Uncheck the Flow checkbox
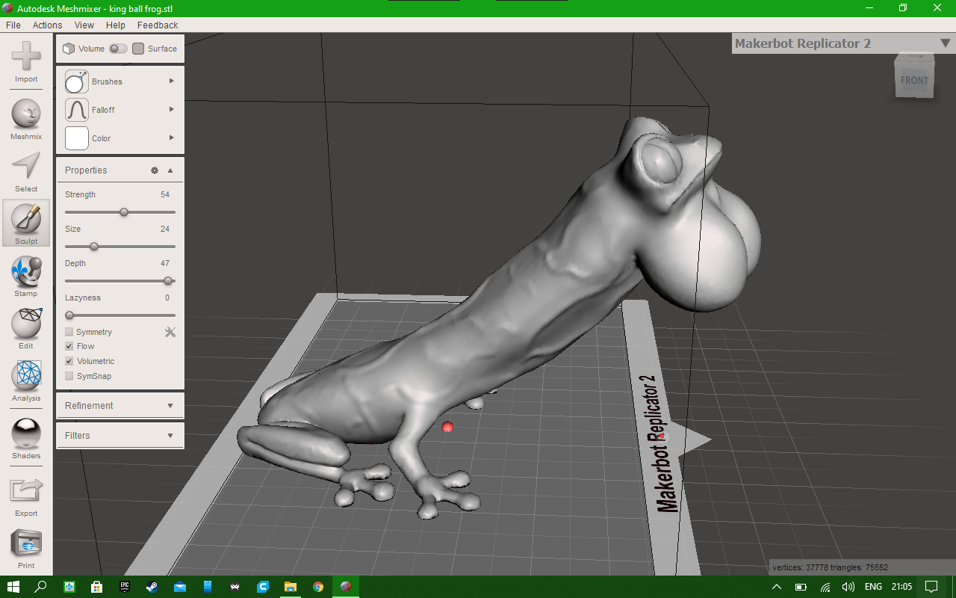956x598 pixels. [69, 346]
